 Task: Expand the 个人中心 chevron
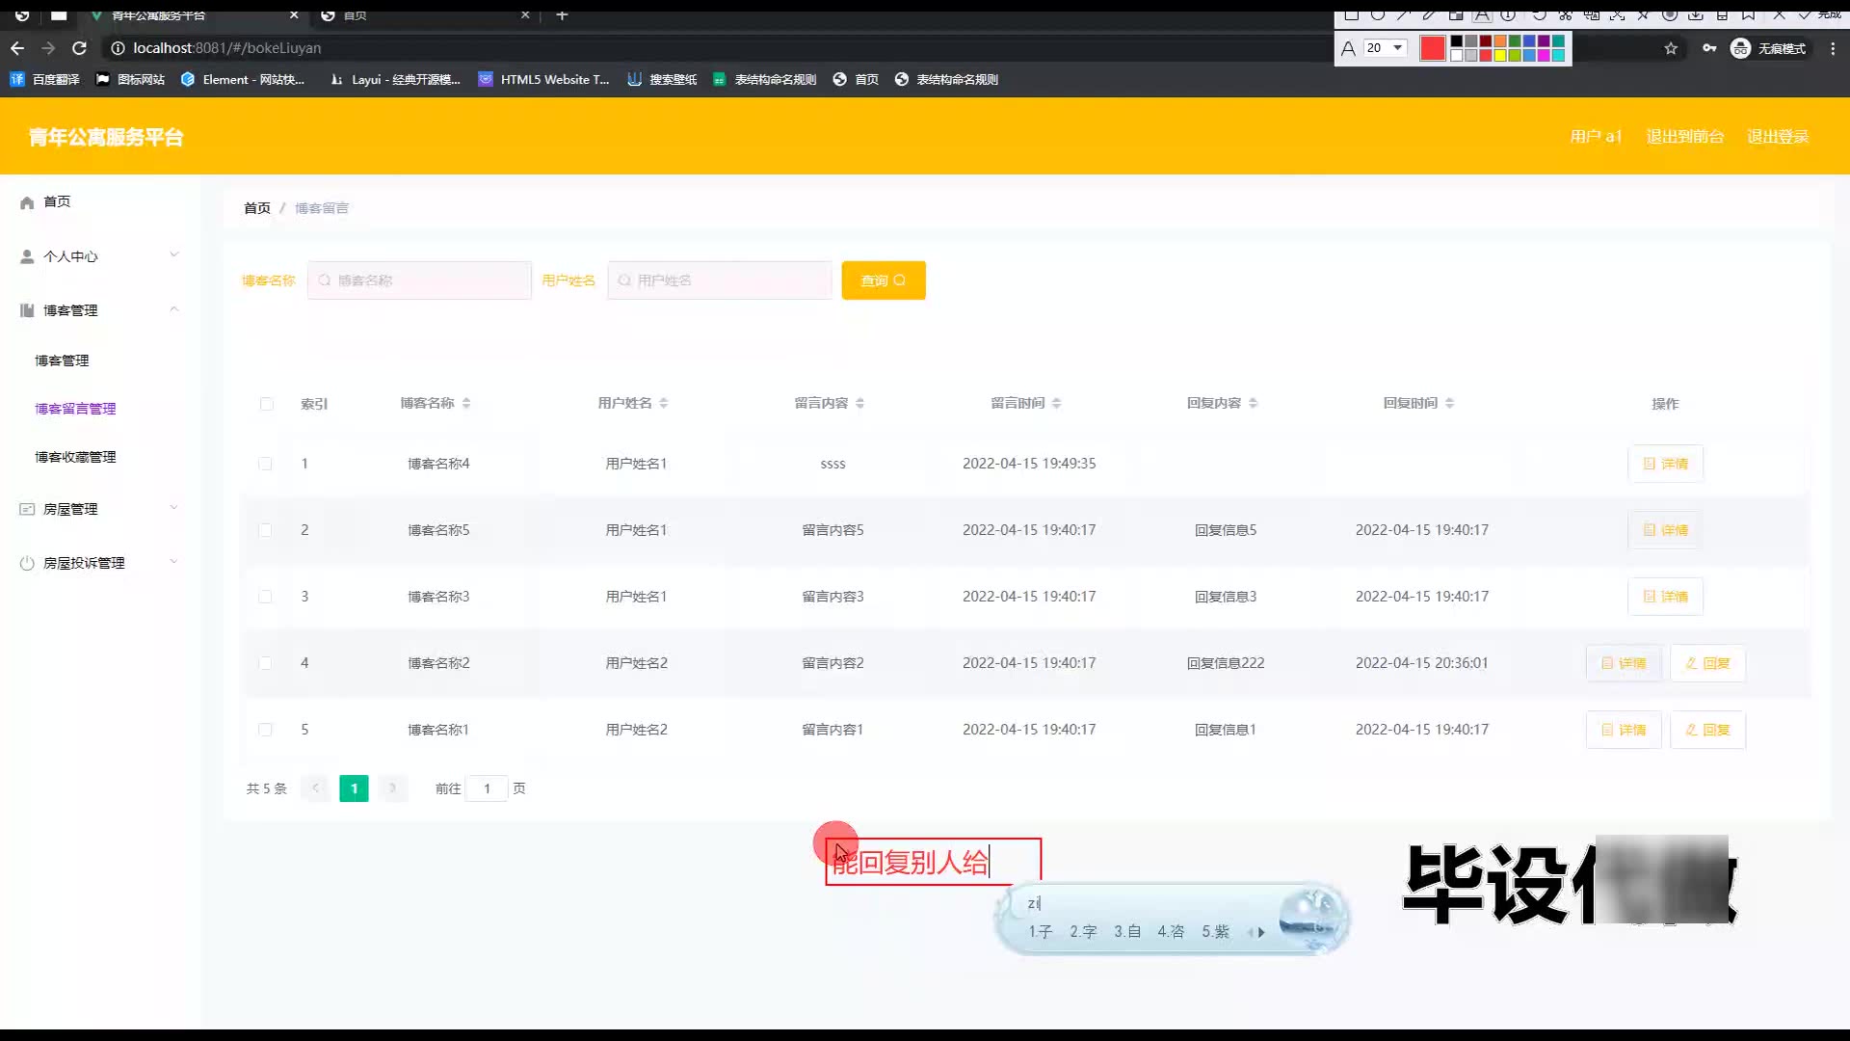174,254
